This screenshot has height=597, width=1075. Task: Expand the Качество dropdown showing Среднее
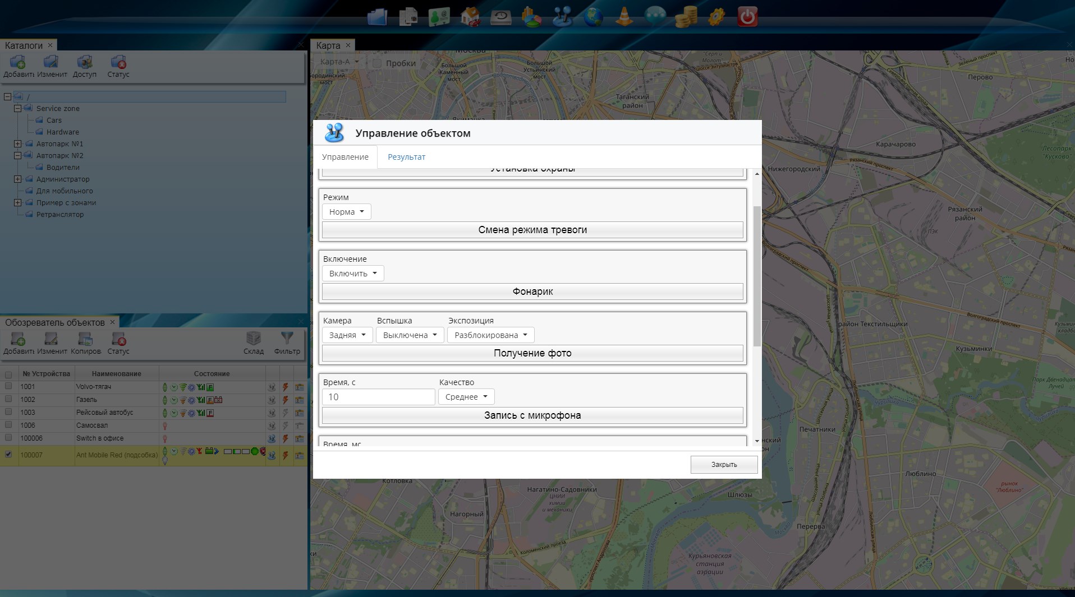point(466,397)
